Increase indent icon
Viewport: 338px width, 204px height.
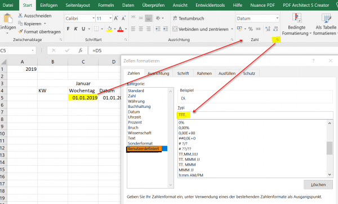166,29
